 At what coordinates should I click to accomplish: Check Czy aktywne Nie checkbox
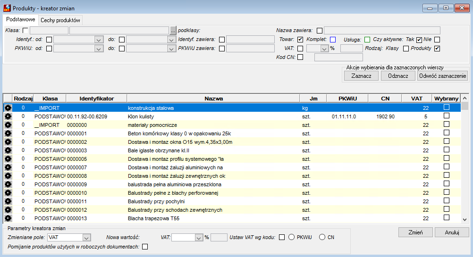tap(437, 40)
